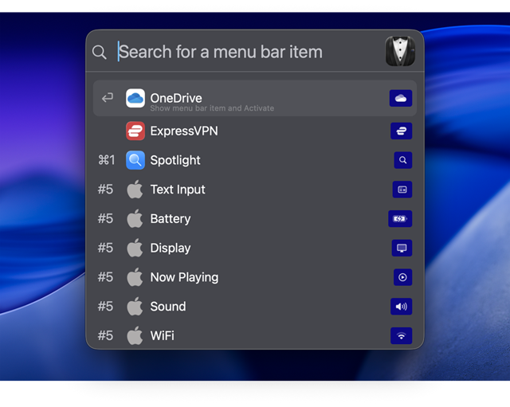
Task: Click the Display monitor menu bar icon
Action: click(402, 248)
